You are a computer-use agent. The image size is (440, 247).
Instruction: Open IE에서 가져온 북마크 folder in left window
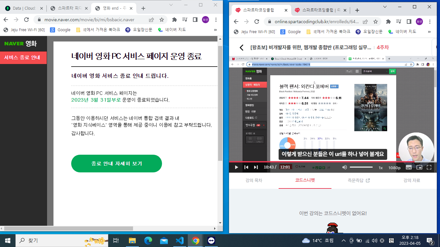(x=98, y=30)
